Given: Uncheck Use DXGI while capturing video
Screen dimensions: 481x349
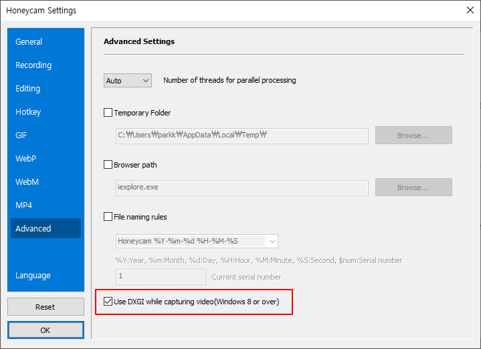Looking at the screenshot, I should pos(108,302).
